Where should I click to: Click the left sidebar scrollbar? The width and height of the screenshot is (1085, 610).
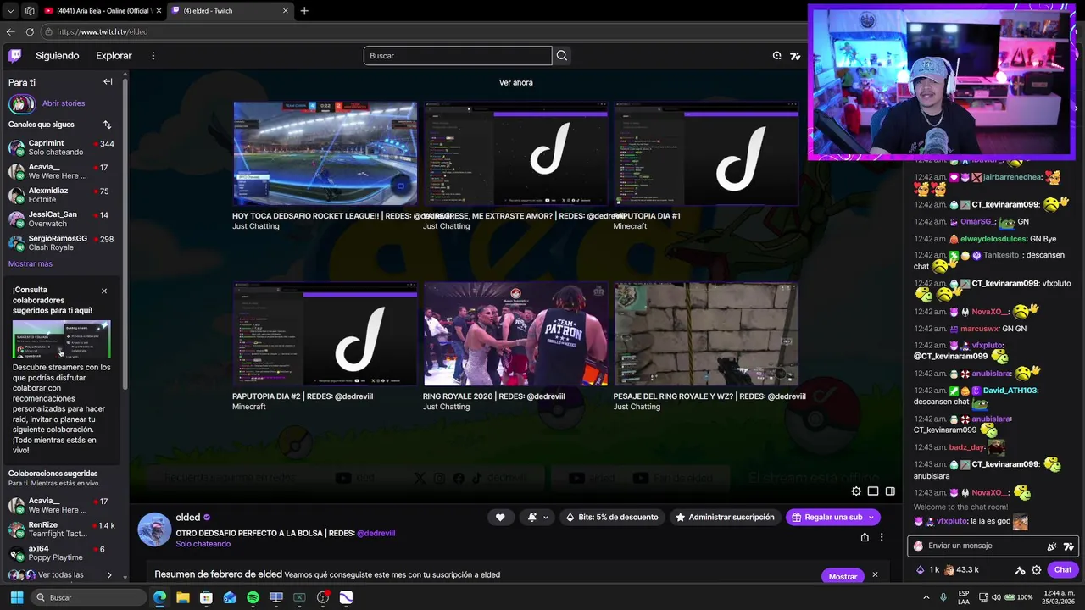(x=125, y=233)
